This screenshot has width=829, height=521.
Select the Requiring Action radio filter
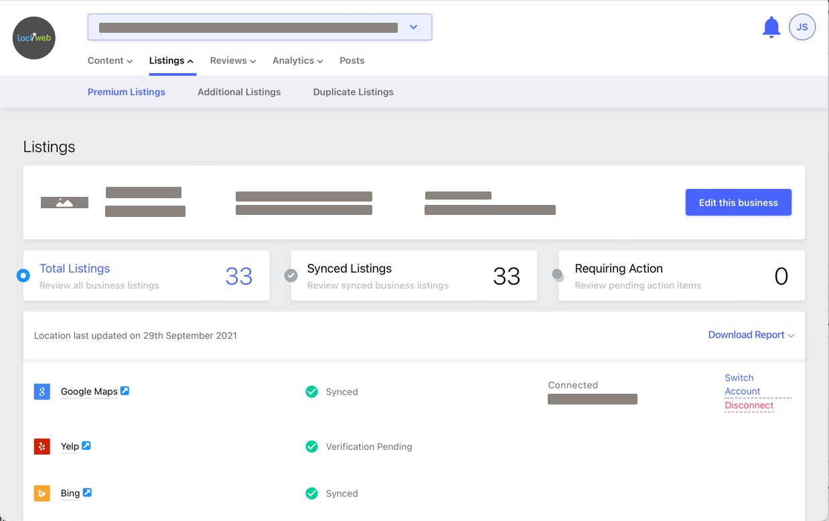558,275
